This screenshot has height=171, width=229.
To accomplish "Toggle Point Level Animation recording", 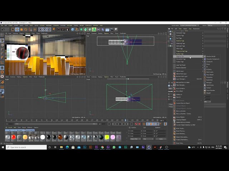I will click(161, 124).
